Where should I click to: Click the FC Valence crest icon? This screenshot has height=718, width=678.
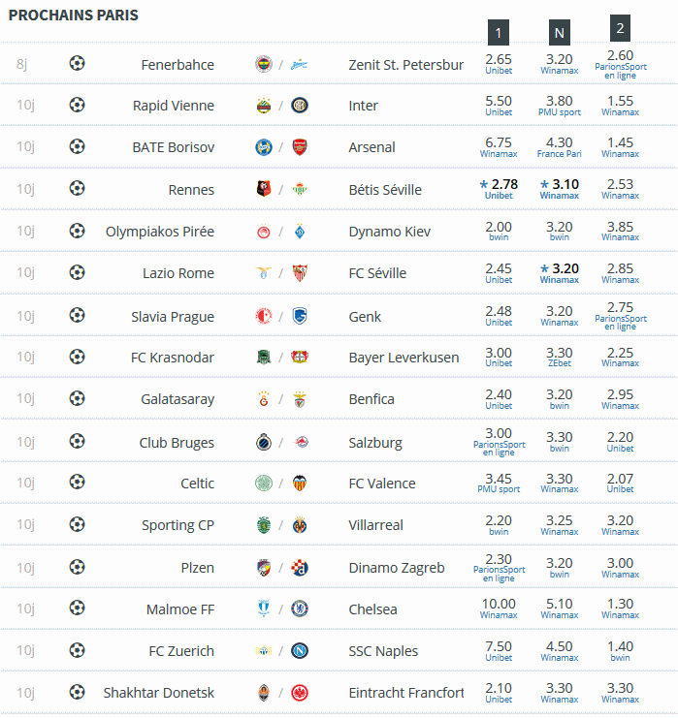tap(300, 483)
